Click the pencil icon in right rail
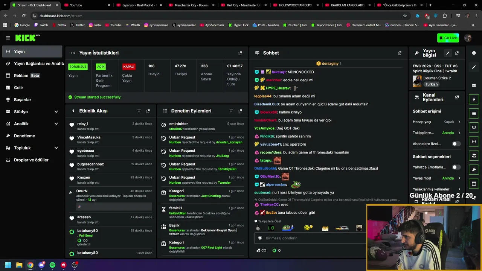 (x=474, y=67)
